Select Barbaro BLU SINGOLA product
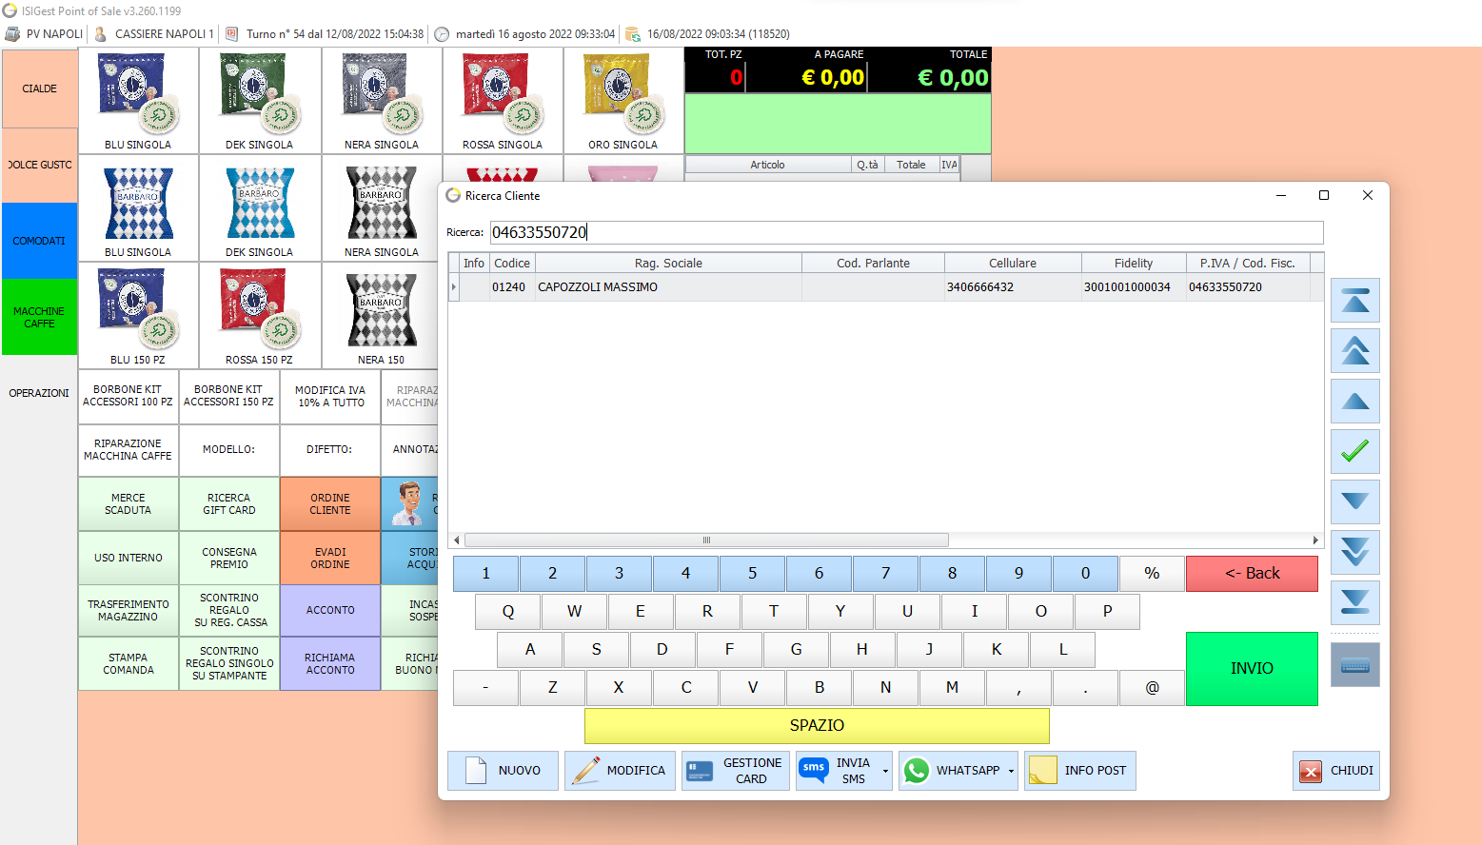Viewport: 1482px width, 845px height. [x=138, y=208]
